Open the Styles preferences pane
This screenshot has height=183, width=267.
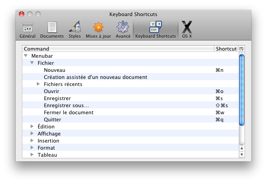click(x=74, y=30)
